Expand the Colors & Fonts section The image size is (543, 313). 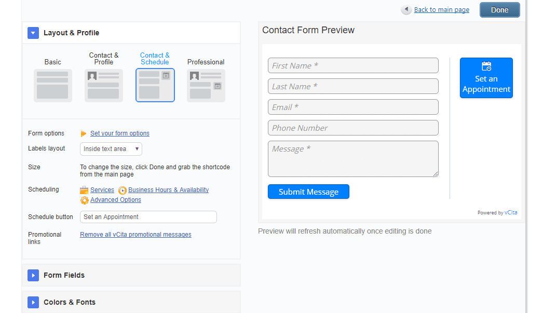pyautogui.click(x=33, y=303)
